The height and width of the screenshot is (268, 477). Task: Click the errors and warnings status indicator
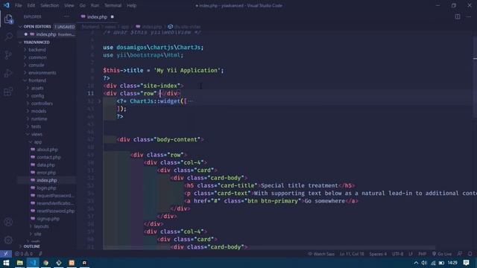pyautogui.click(x=24, y=254)
